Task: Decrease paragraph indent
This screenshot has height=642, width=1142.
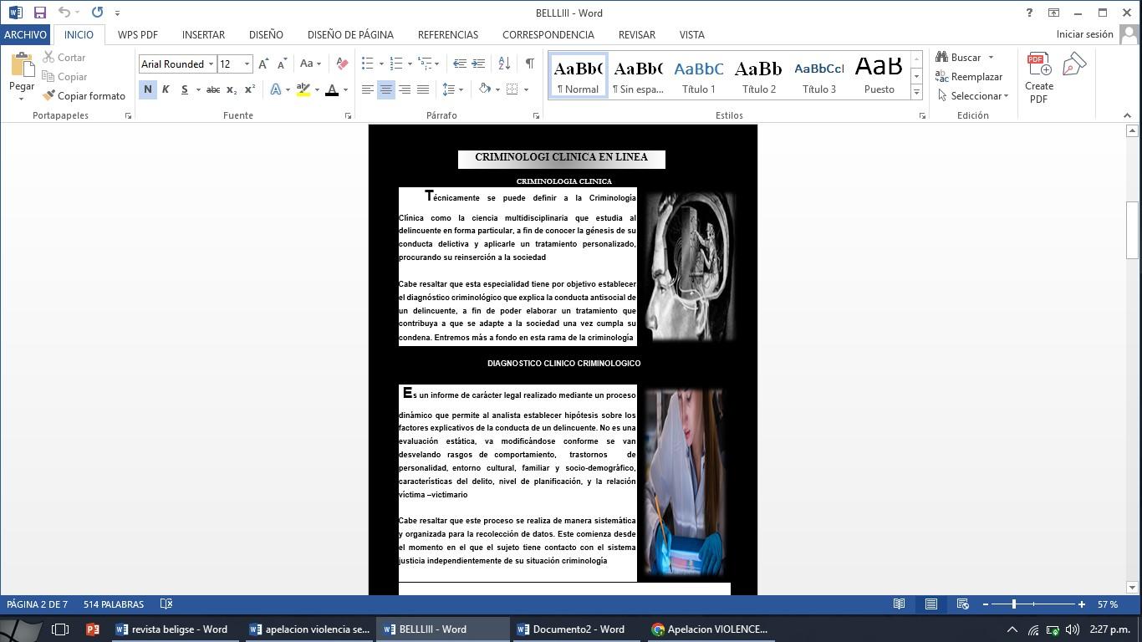Action: (460, 64)
